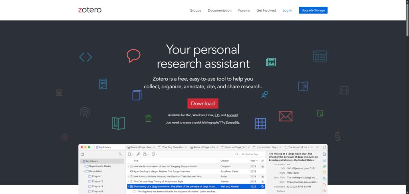Viewport: 409px width, 194px height.
Task: Click the All Fields & Tags search box
Action: pyautogui.click(x=250, y=154)
